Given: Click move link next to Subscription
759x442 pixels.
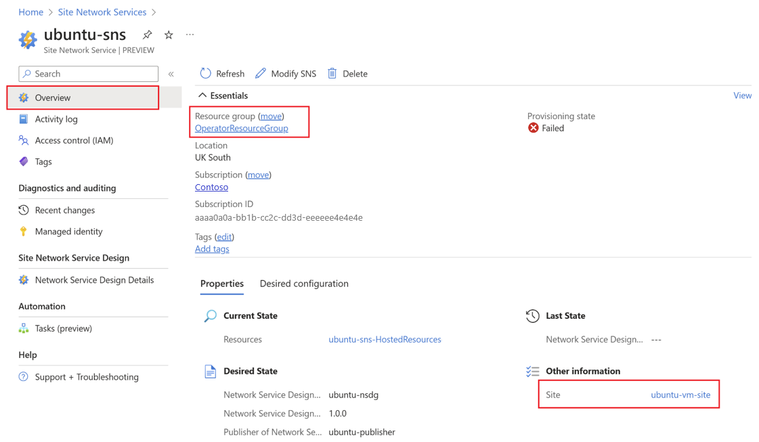Looking at the screenshot, I should coord(259,175).
